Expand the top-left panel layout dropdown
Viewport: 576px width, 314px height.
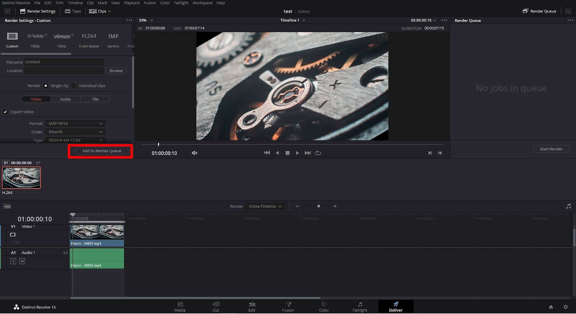click(x=7, y=11)
